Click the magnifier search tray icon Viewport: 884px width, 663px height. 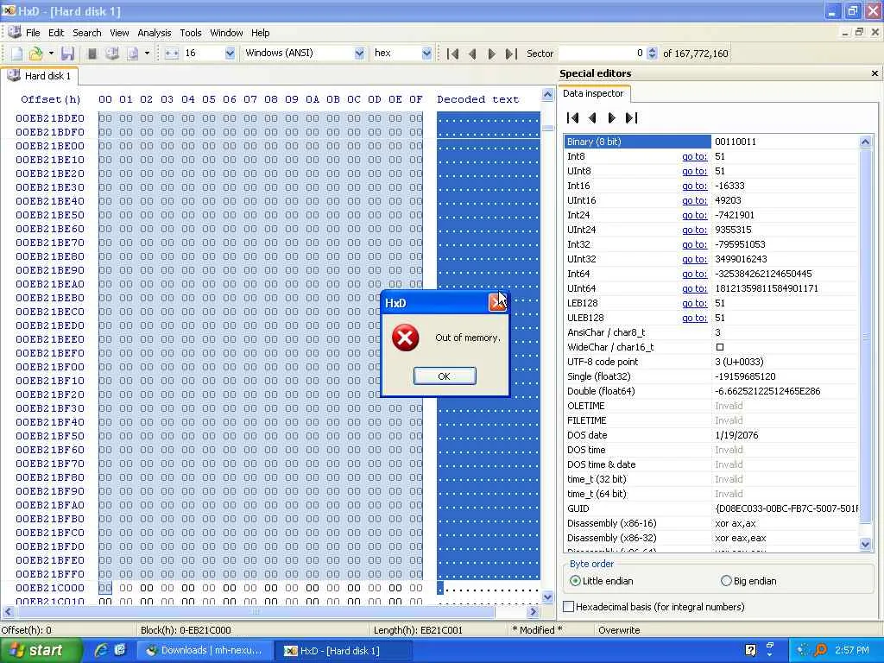821,650
